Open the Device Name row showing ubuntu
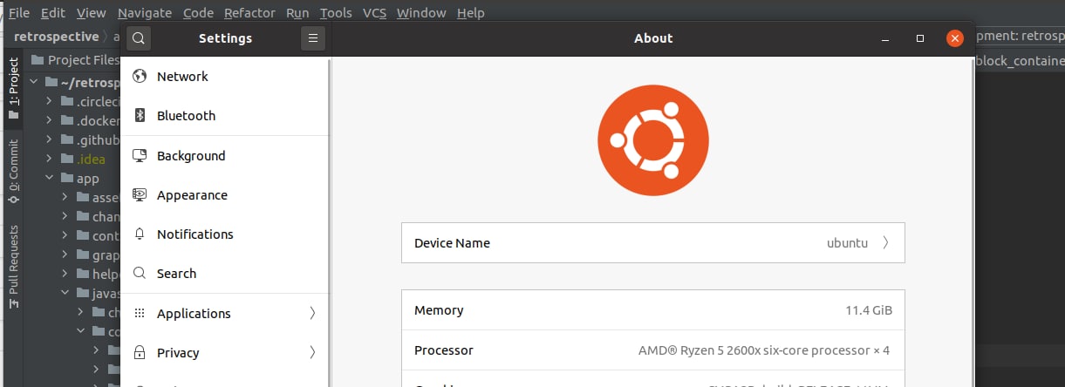1065x387 pixels. pos(653,243)
